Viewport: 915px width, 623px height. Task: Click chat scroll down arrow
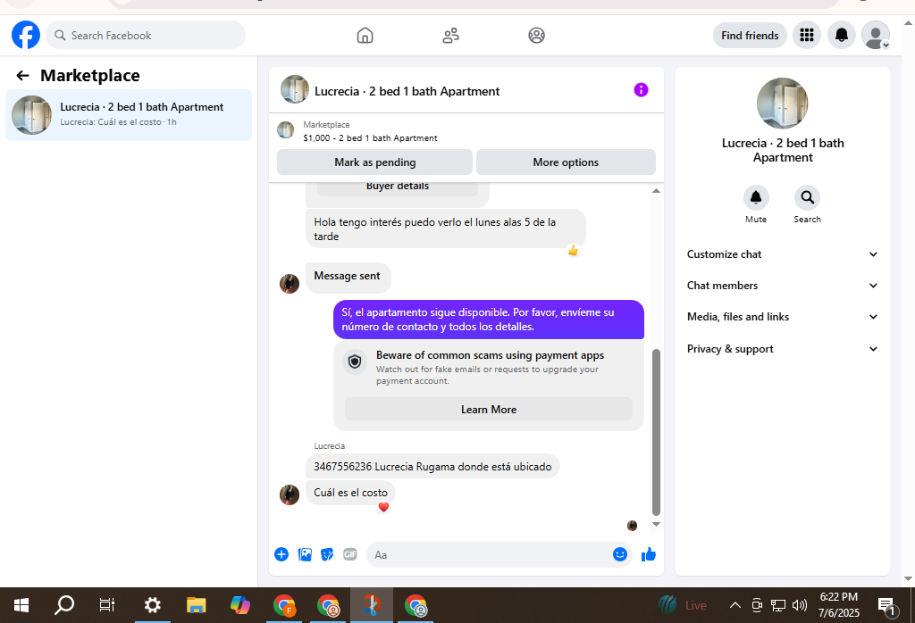click(x=656, y=525)
